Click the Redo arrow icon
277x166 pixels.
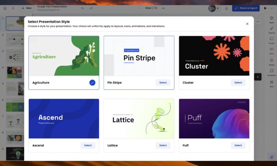91,8
